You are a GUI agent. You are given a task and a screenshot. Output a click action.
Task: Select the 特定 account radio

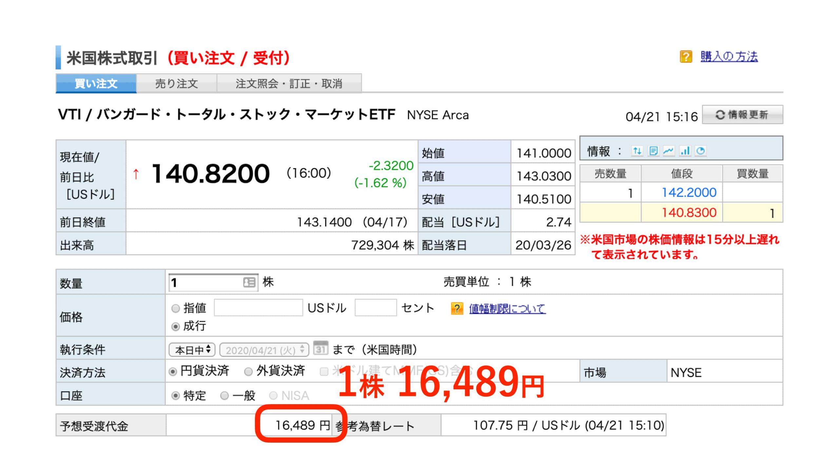click(176, 396)
